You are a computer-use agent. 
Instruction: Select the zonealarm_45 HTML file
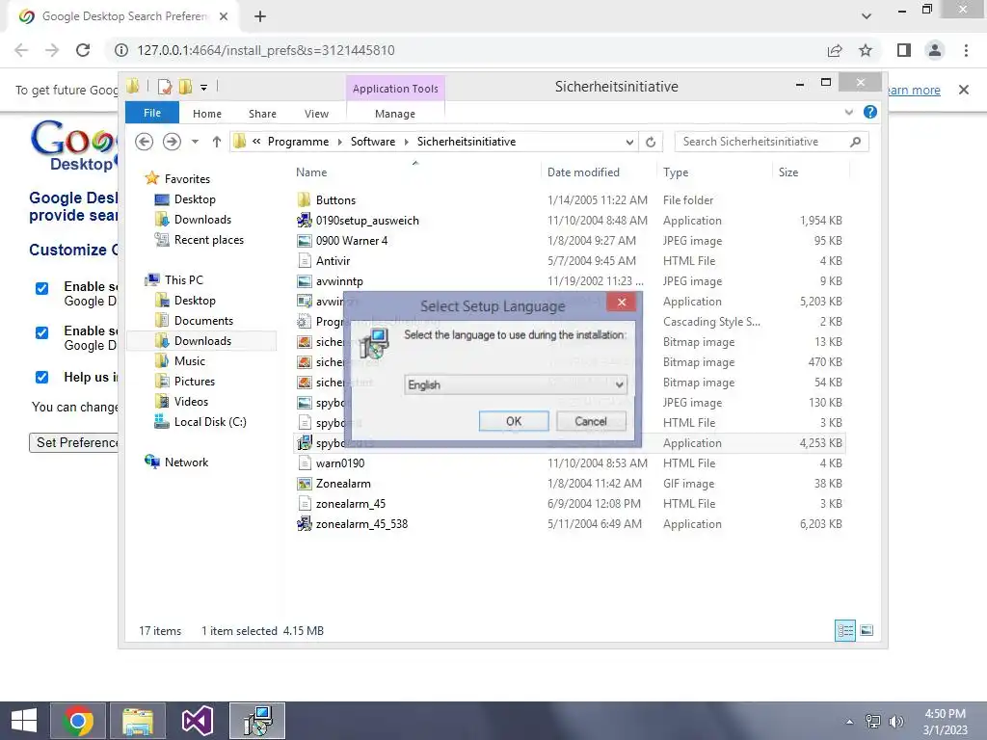tap(351, 503)
